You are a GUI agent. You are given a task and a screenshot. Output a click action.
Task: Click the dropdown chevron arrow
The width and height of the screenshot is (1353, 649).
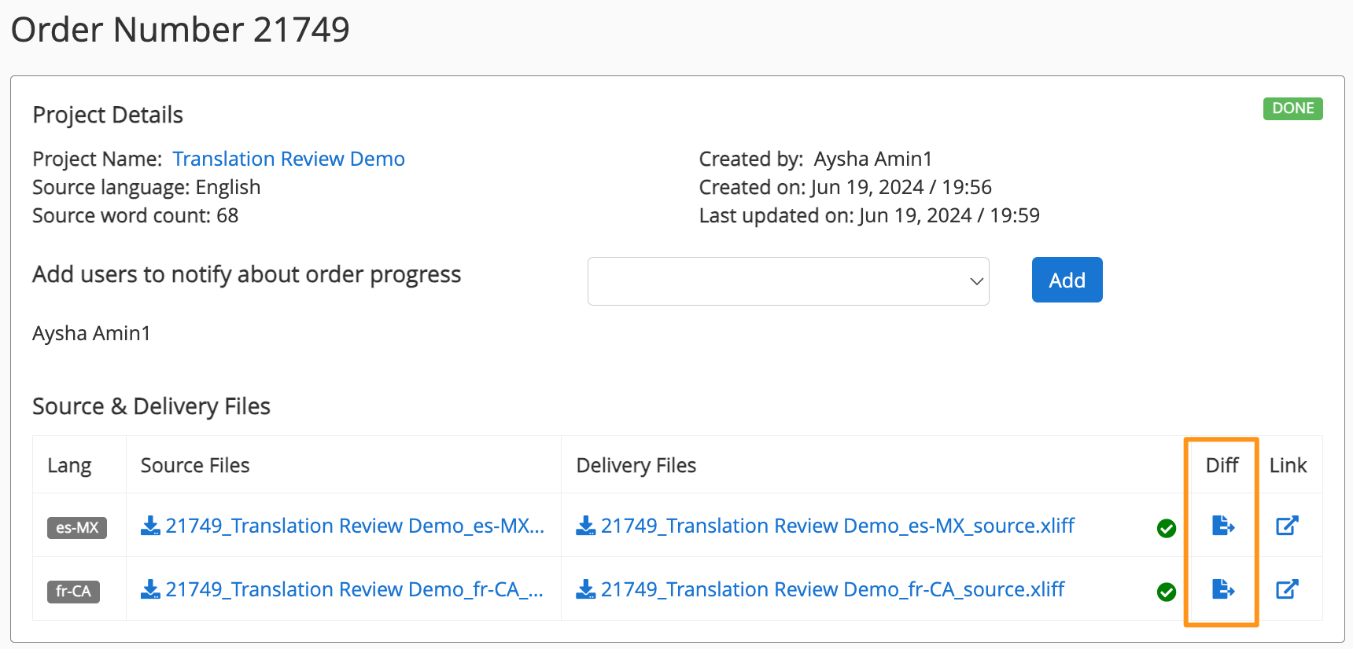tap(976, 281)
